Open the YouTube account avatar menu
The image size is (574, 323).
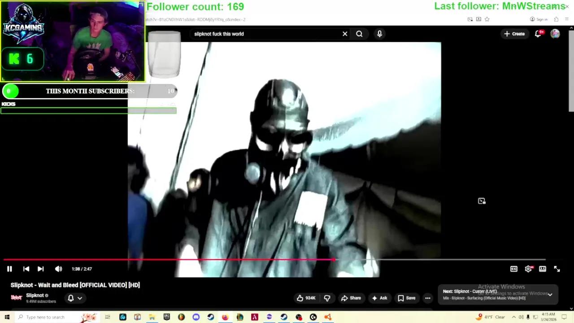pos(555,34)
